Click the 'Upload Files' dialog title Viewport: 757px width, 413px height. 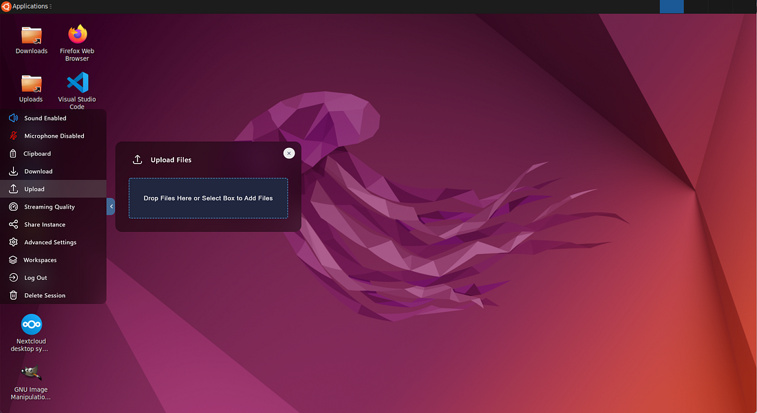tap(171, 160)
